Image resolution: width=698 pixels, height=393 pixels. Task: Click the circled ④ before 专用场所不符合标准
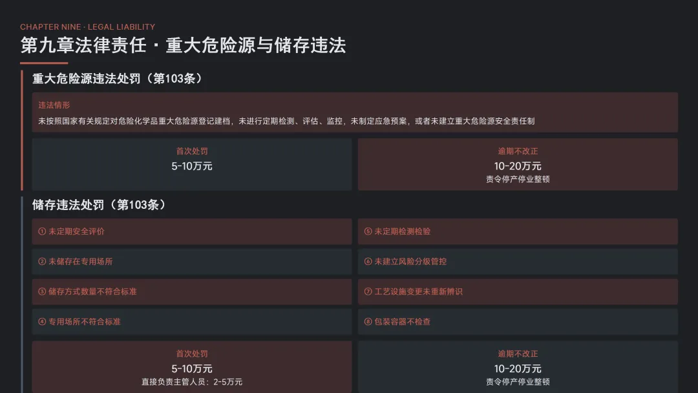42,322
